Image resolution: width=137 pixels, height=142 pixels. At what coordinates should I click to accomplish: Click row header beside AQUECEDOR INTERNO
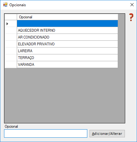point(11,30)
